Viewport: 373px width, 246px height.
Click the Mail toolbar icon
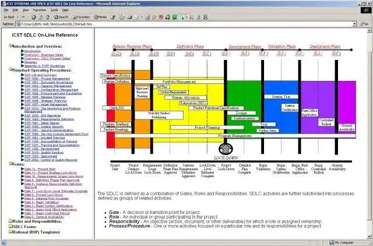[122, 17]
